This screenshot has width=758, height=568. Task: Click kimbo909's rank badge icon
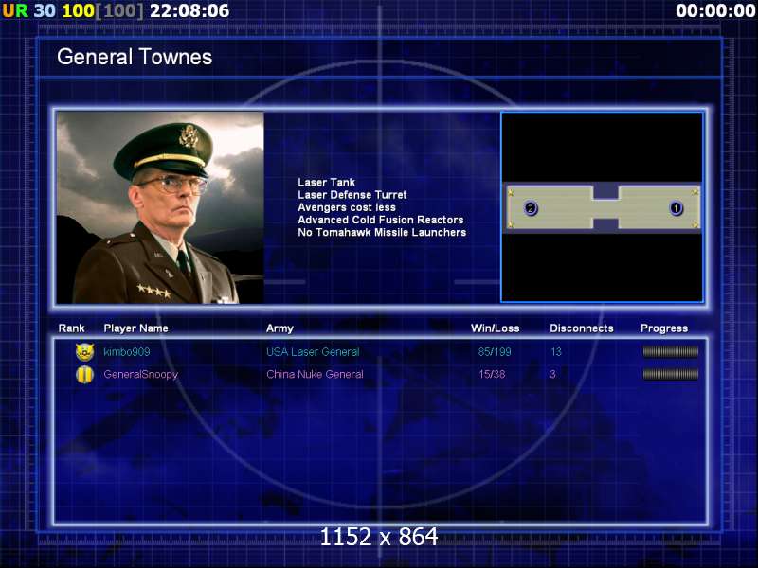84,351
